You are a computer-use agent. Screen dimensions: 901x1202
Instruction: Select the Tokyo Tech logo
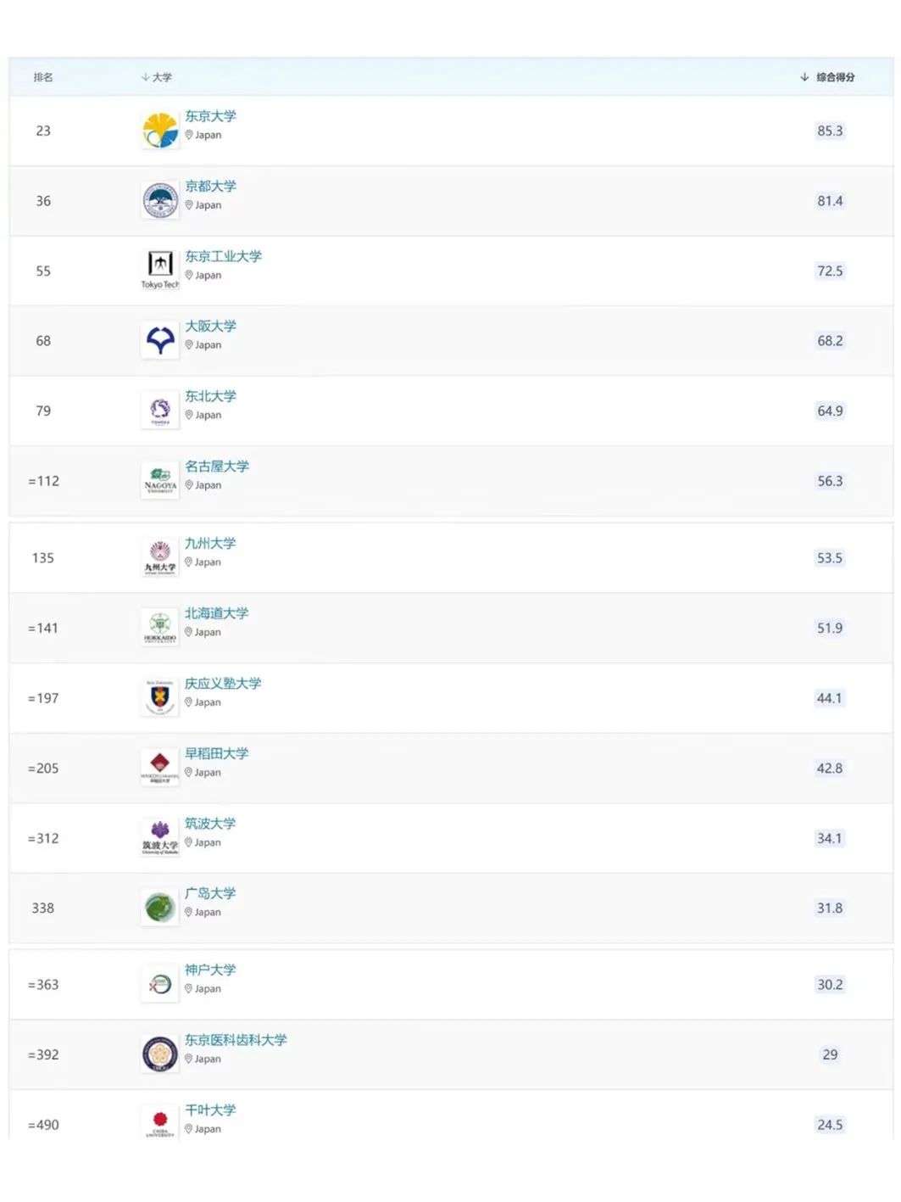coord(160,271)
